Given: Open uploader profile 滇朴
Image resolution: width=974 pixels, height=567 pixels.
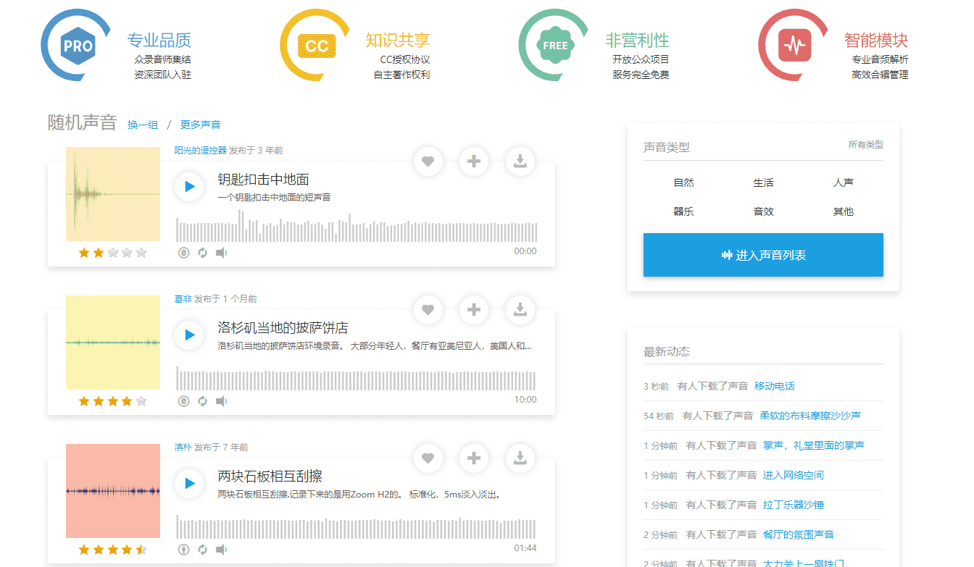Looking at the screenshot, I should pyautogui.click(x=183, y=448).
